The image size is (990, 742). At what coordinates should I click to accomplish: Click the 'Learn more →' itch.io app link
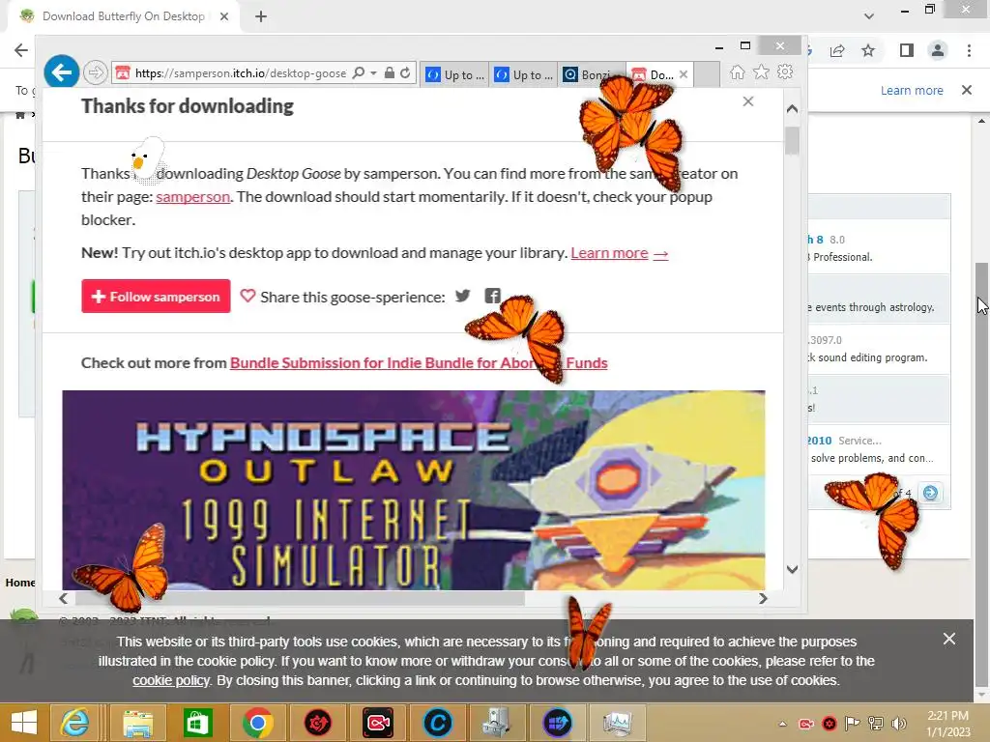click(620, 253)
